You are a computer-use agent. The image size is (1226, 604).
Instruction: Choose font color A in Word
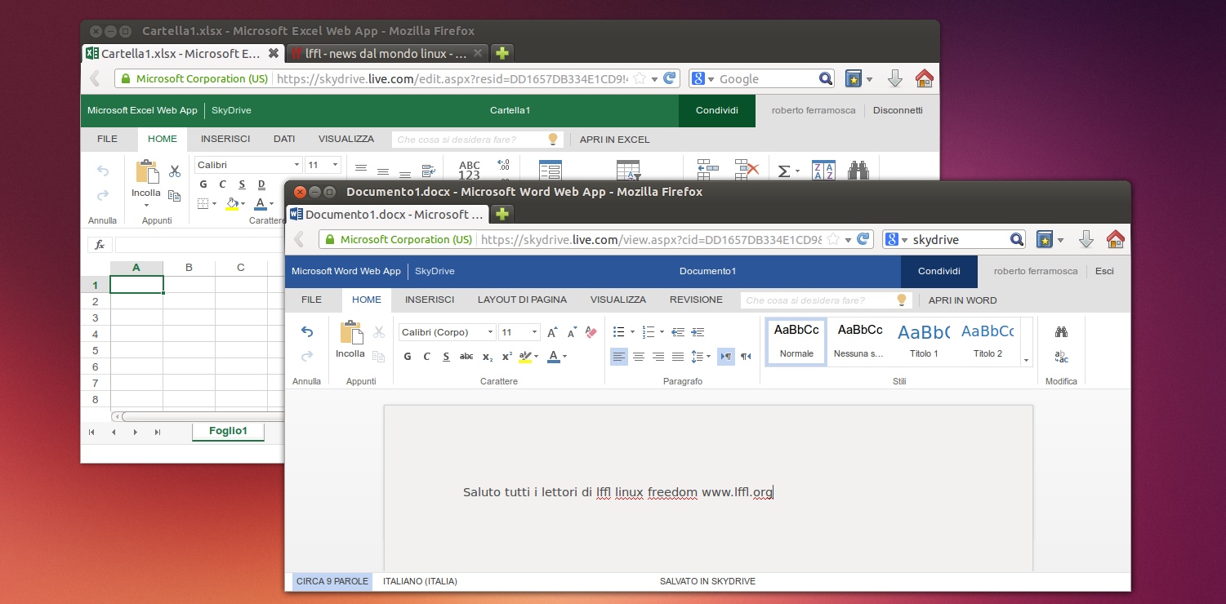554,357
